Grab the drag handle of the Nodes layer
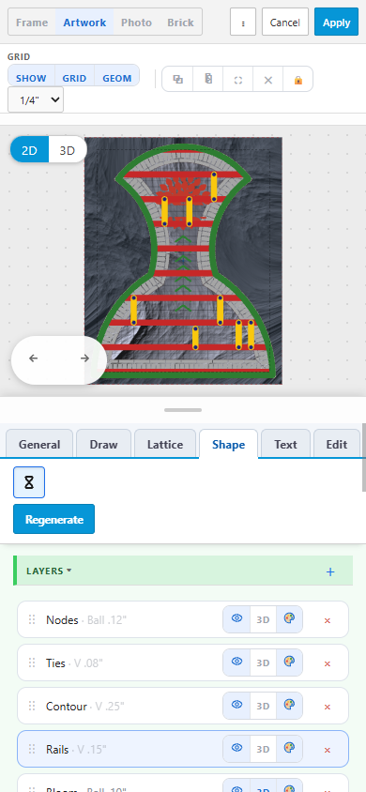The image size is (366, 792). point(32,619)
